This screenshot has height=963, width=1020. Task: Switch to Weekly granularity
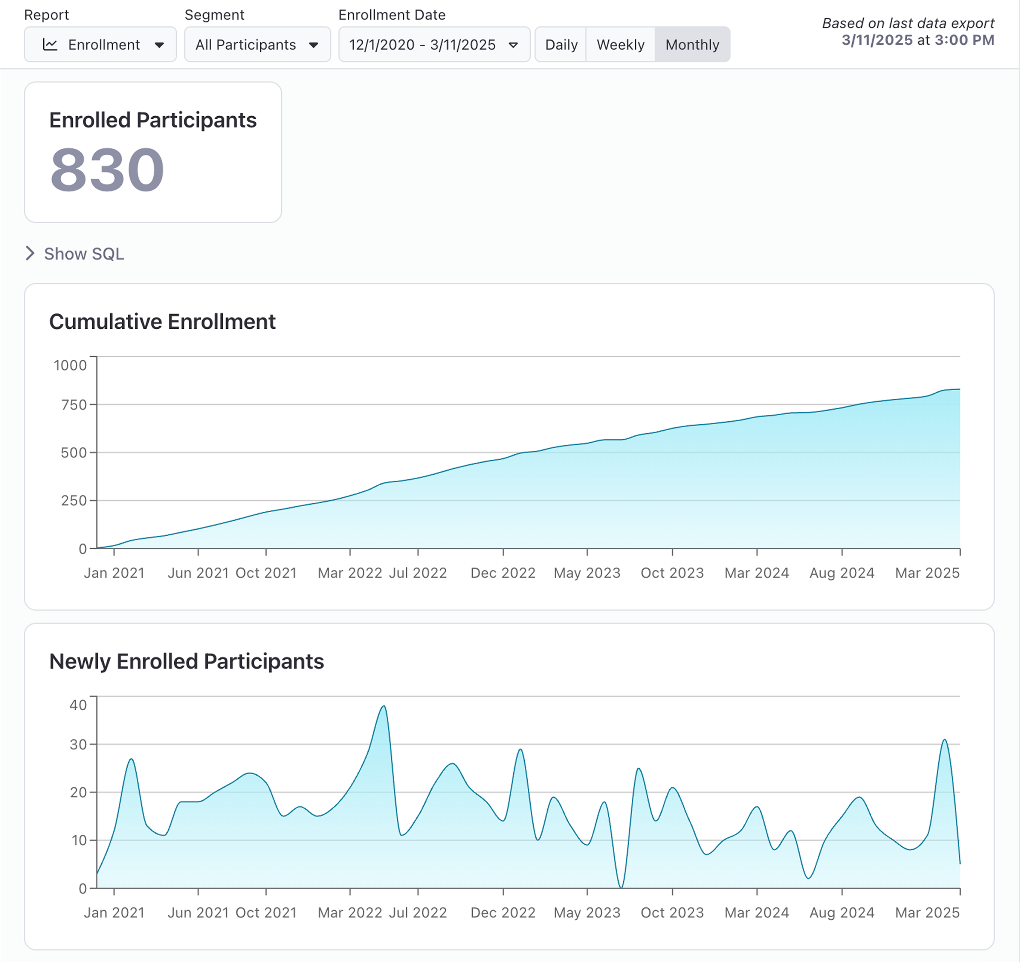tap(620, 45)
